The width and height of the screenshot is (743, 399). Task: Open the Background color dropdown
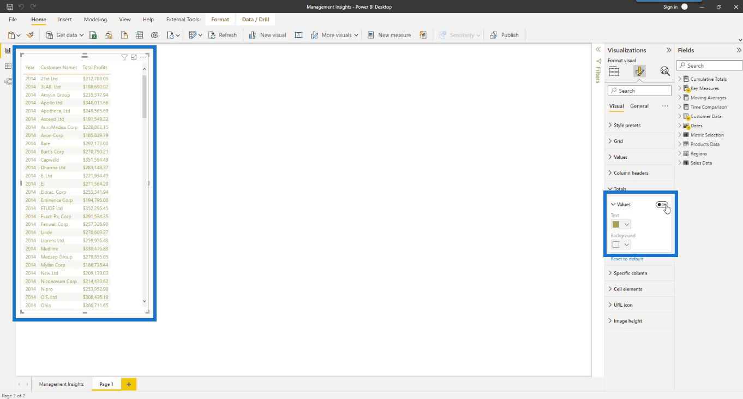pyautogui.click(x=621, y=245)
